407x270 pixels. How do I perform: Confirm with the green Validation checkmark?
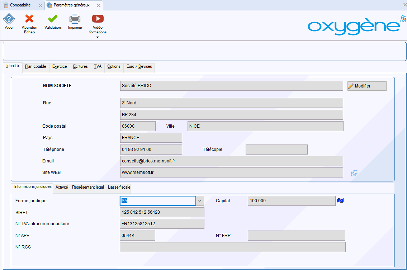point(53,19)
